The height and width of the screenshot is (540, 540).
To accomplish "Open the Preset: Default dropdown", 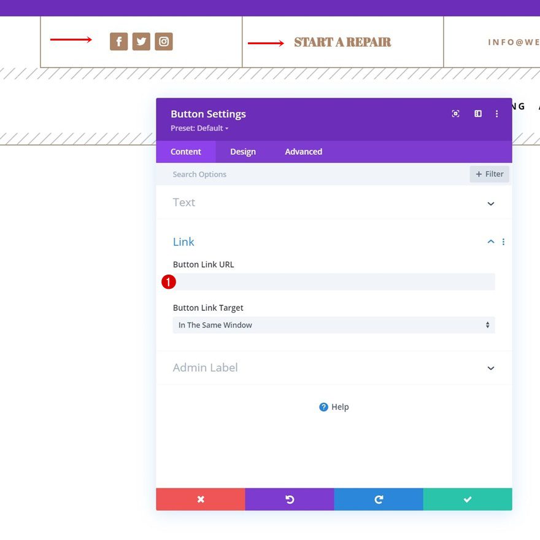I will pyautogui.click(x=199, y=128).
